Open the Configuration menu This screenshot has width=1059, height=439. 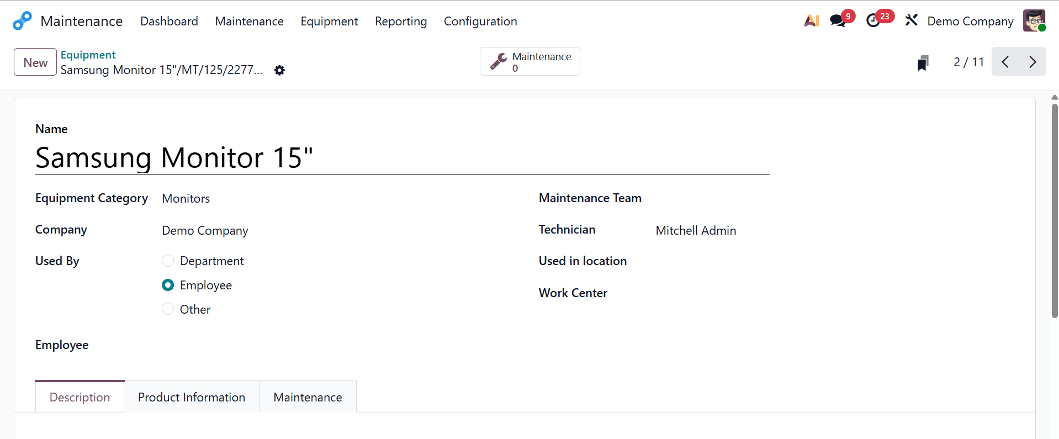click(x=480, y=21)
